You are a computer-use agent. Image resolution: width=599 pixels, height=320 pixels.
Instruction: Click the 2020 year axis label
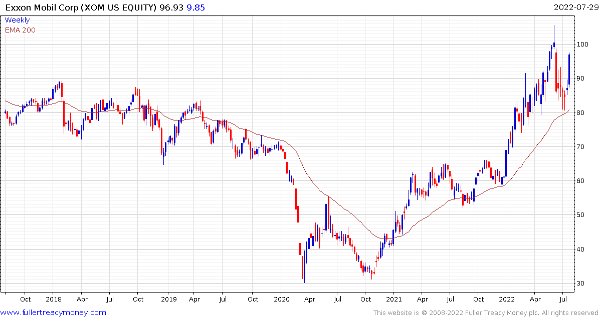281,299
